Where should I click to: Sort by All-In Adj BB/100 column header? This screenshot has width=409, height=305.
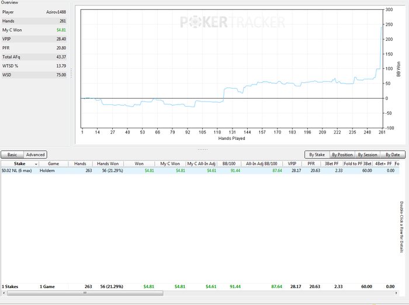pyautogui.click(x=262, y=164)
